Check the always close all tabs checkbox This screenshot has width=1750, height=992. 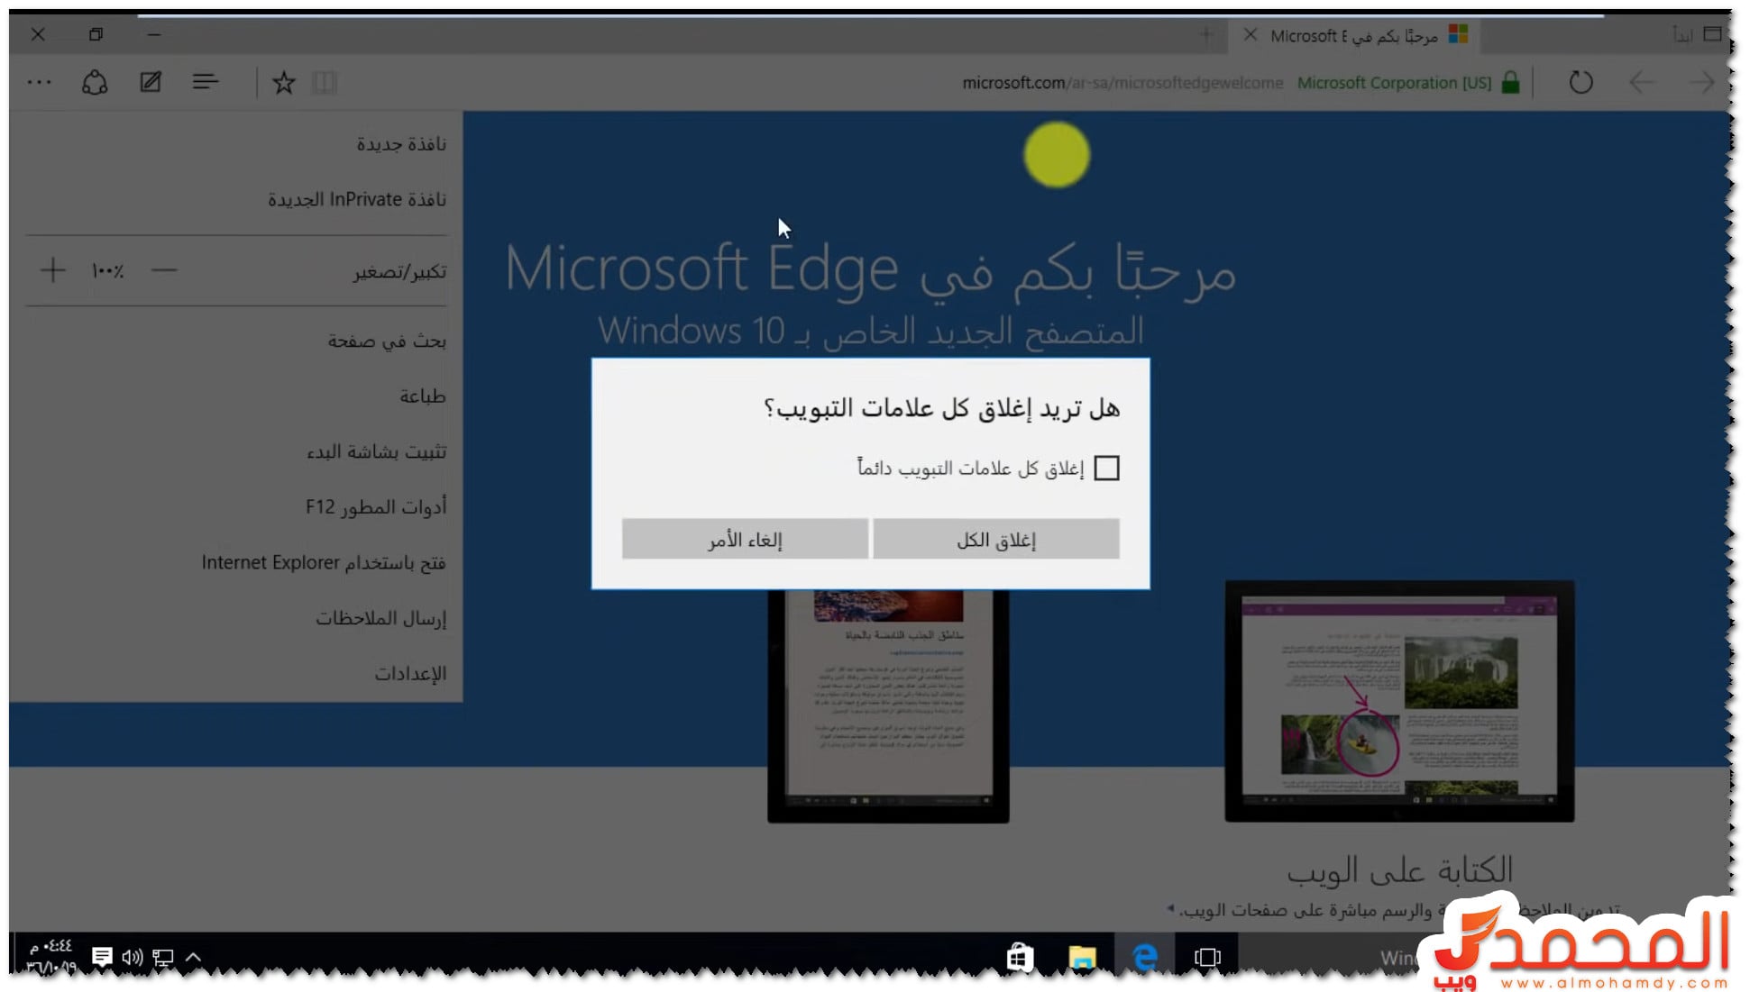click(x=1106, y=469)
